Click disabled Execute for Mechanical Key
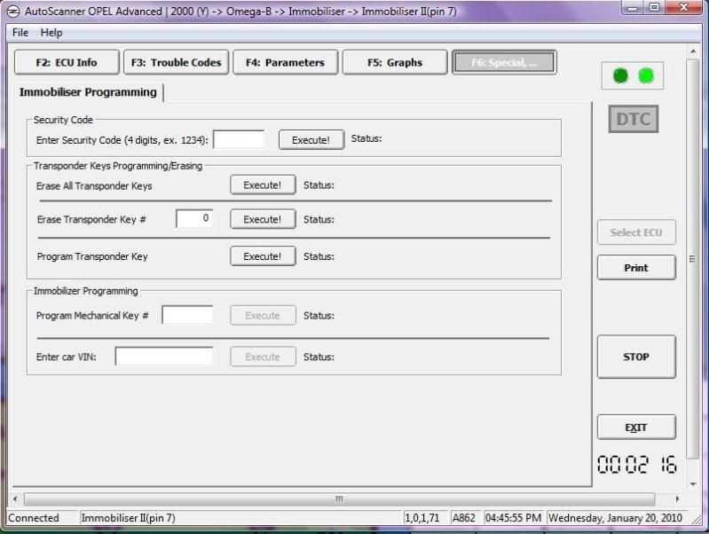709x534 pixels. [263, 315]
